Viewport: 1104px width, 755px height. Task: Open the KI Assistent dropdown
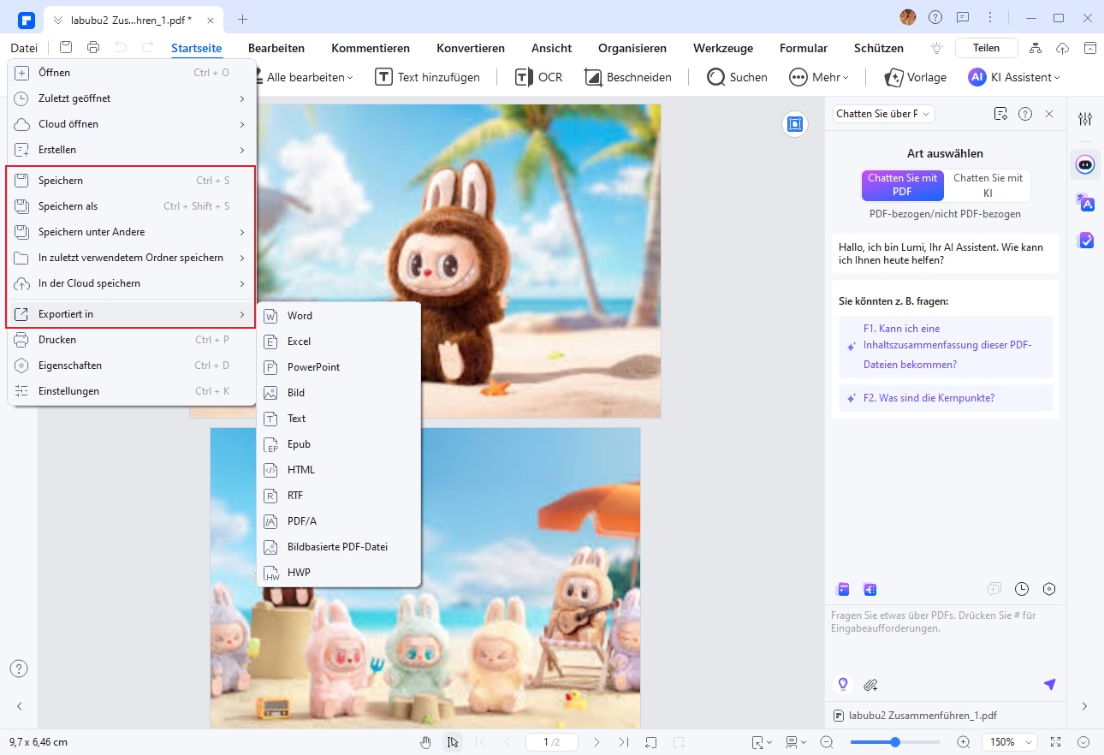1014,77
